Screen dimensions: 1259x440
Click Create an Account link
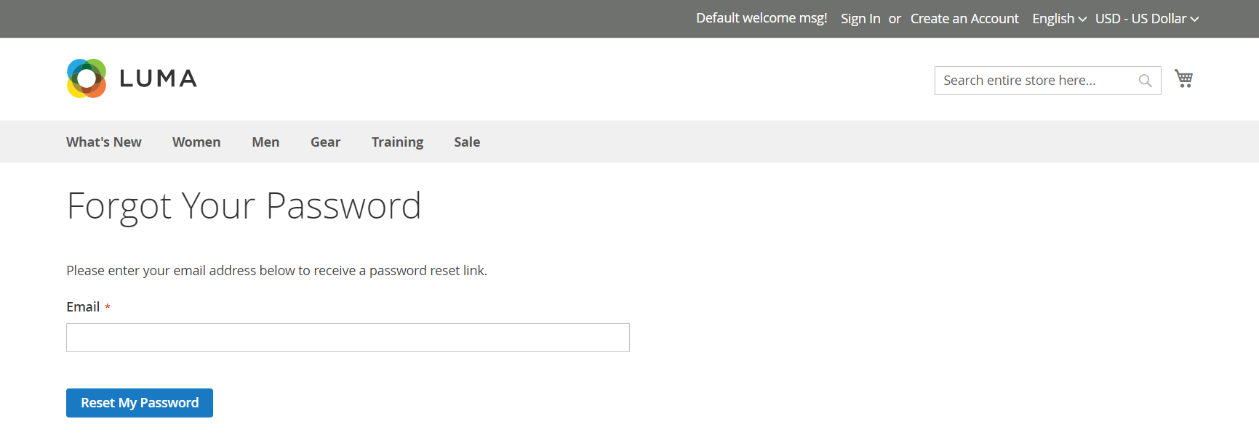coord(964,19)
